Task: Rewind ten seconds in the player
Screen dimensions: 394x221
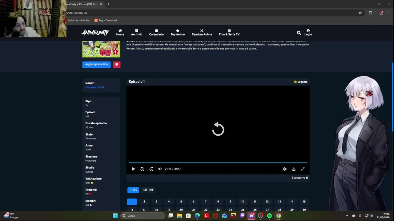Action: coord(142,169)
